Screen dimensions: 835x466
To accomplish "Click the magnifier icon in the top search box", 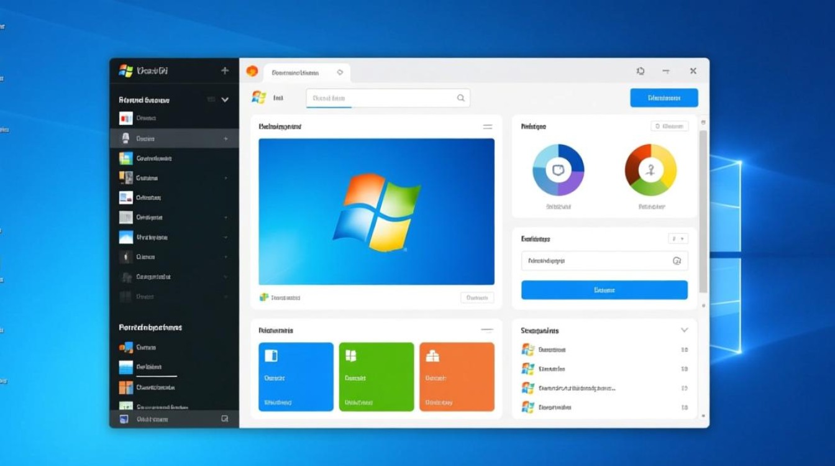I will [x=460, y=98].
